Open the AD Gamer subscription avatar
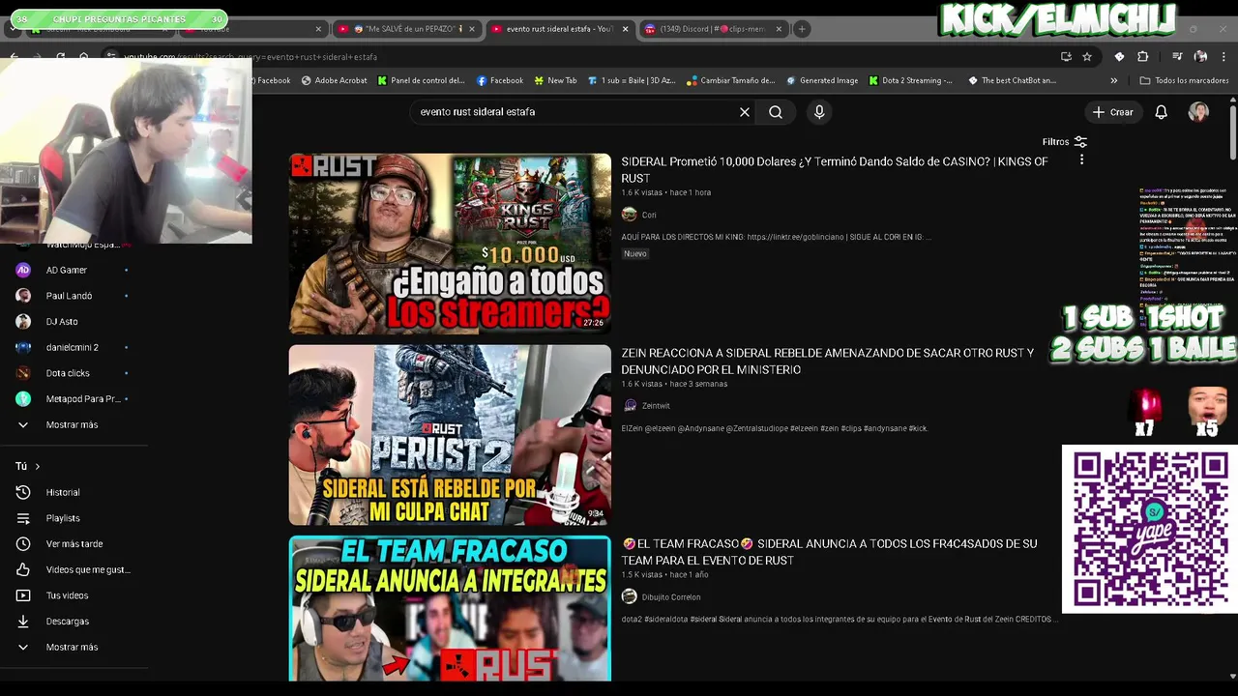The height and width of the screenshot is (696, 1238). coord(23,270)
